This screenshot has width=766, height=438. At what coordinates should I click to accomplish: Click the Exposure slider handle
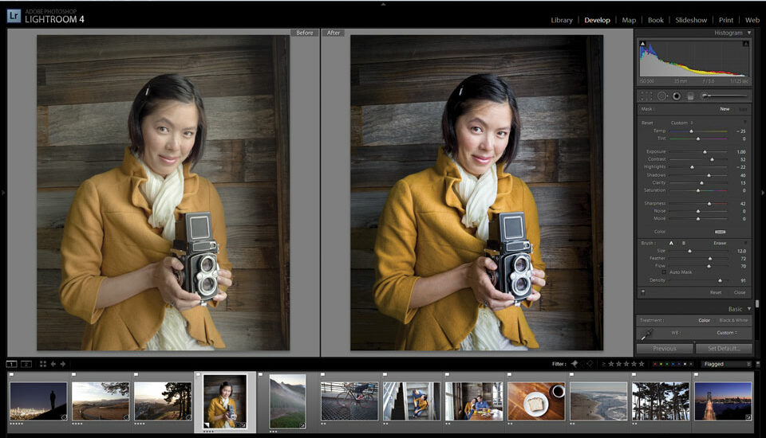pos(705,151)
